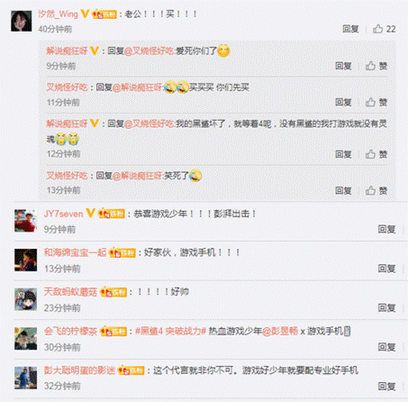Image resolution: width=408 pixels, height=402 pixels.
Task: Open user profile 彭大聪明蛋的影迷
Action: point(79,370)
